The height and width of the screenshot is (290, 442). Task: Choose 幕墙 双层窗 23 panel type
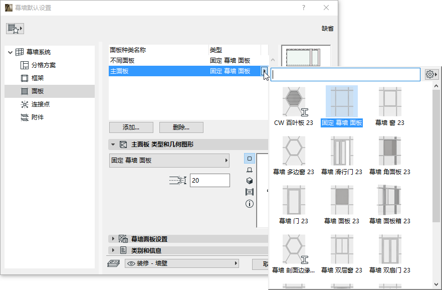click(342, 254)
